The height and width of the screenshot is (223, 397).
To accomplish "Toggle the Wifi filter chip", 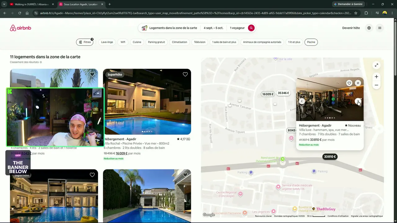I will click(x=123, y=42).
